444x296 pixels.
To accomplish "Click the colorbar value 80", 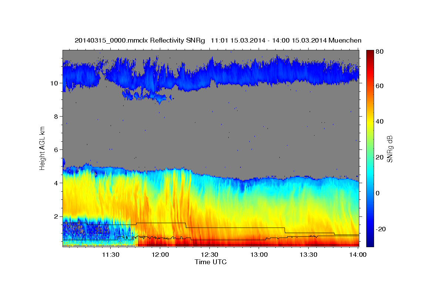I will pos(380,51).
